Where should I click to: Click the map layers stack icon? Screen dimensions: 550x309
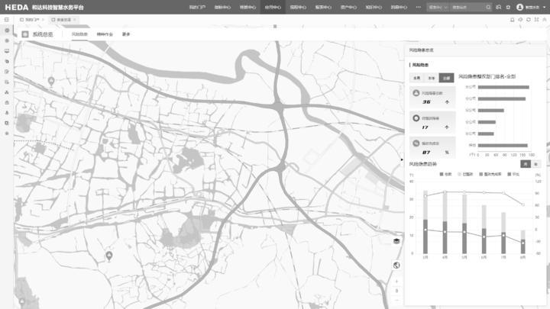(x=396, y=241)
